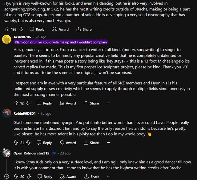Open more options on the top comment
Image resolution: width=197 pixels, height=180 pixels.
[x=101, y=29]
